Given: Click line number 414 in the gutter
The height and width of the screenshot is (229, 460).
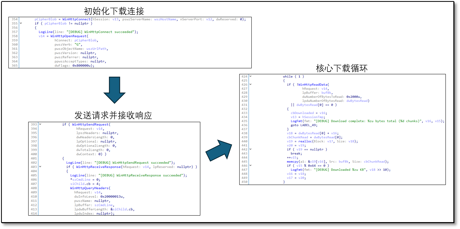Looking at the screenshot, I should tap(34, 213).
